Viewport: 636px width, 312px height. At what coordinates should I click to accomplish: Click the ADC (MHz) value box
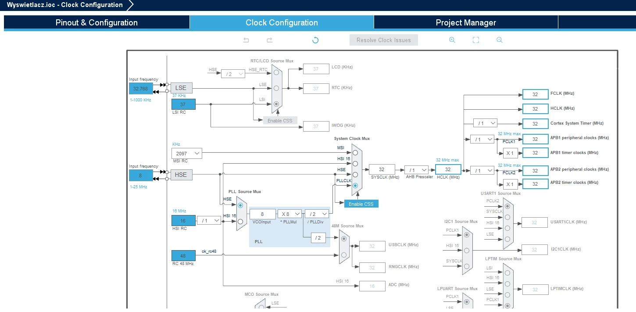[372, 286]
